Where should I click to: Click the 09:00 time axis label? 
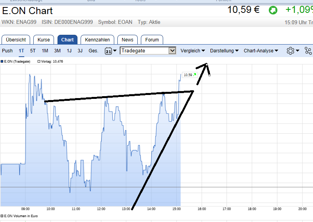coord(25,209)
